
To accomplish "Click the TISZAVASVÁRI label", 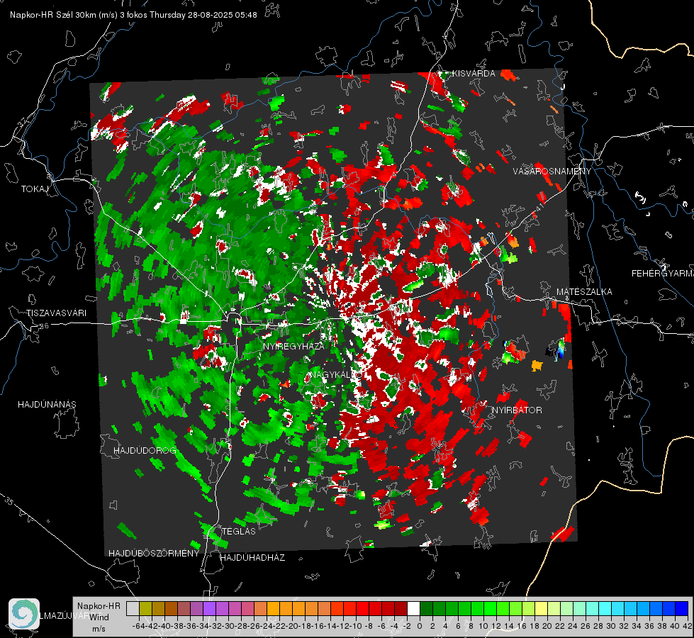I will tap(56, 313).
